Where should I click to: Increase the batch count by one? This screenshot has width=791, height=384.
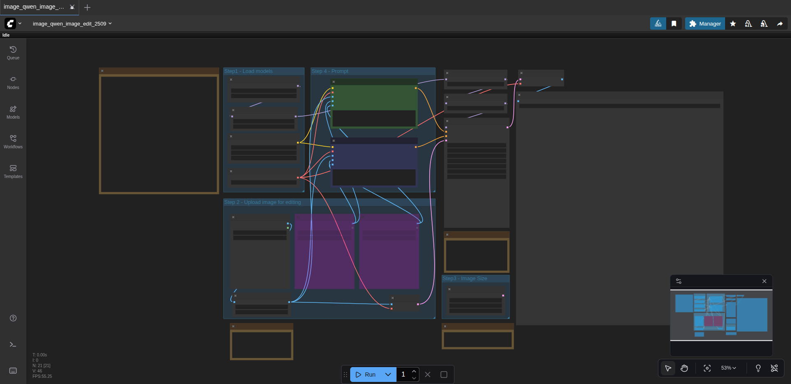coord(414,371)
